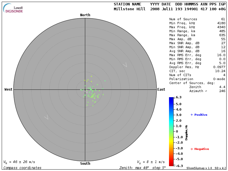Click the isolated green plus source northeast of cluster
The height and width of the screenshot is (171, 228).
point(105,81)
